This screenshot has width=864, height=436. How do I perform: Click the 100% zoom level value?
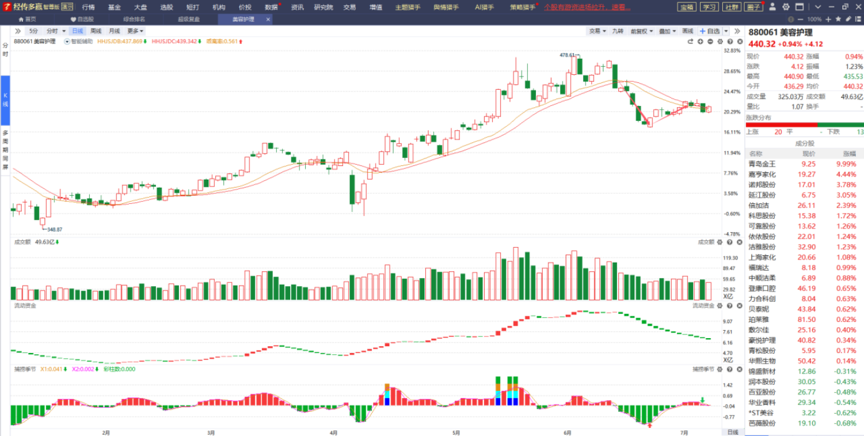(814, 19)
